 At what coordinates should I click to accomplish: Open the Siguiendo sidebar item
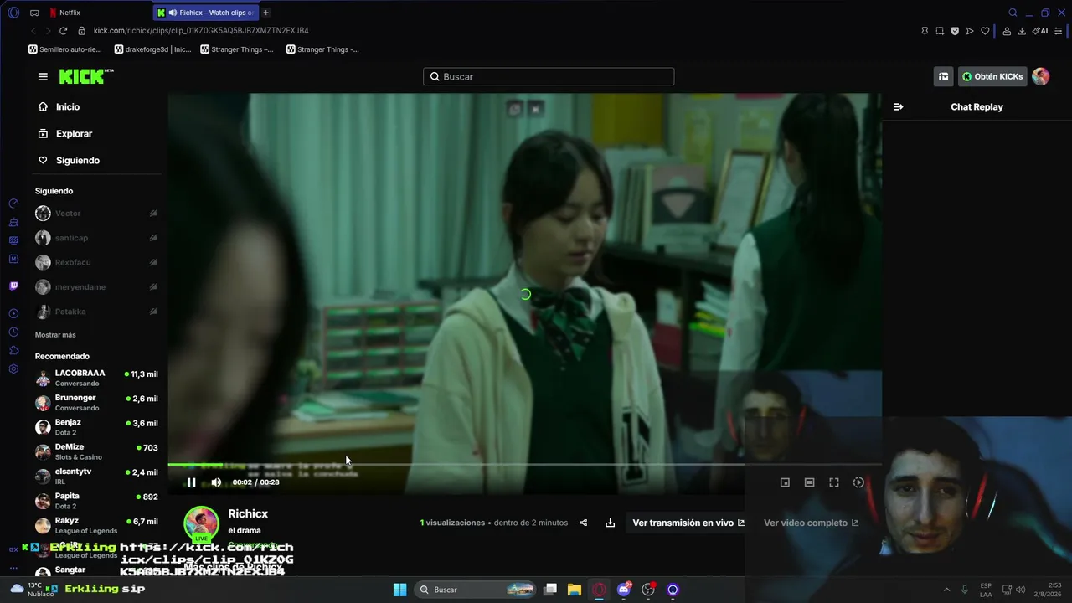pyautogui.click(x=78, y=161)
